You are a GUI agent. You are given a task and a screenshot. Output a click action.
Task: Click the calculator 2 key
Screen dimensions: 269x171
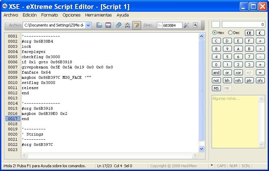pyautogui.click(x=238, y=65)
